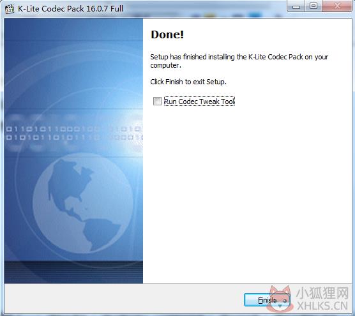Minimize the K-Lite Codec Pack window
Screen dimensions: 355x316
296,6
